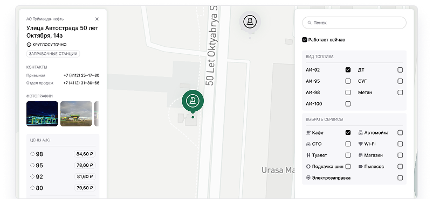Enable the АИ-95 fuel checkbox

point(348,81)
